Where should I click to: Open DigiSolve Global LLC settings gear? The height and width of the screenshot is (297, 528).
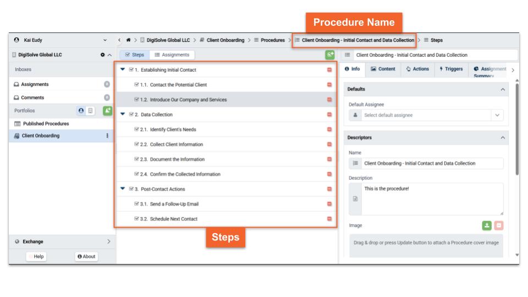click(101, 55)
